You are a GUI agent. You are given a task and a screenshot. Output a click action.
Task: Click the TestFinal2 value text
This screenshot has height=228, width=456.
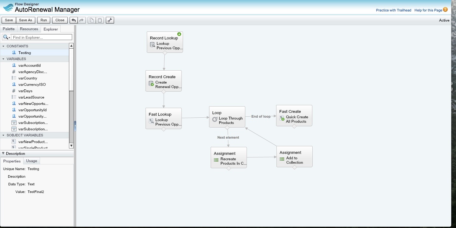[x=36, y=192]
